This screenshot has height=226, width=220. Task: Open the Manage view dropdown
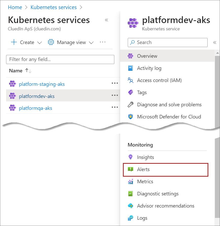coord(71,43)
